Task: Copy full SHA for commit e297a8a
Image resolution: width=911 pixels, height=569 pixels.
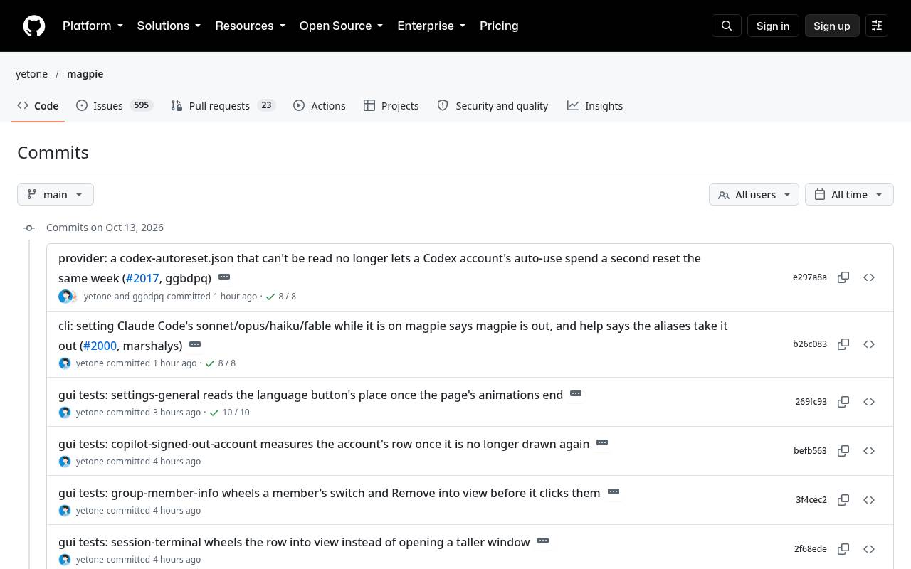Action: [x=843, y=277]
